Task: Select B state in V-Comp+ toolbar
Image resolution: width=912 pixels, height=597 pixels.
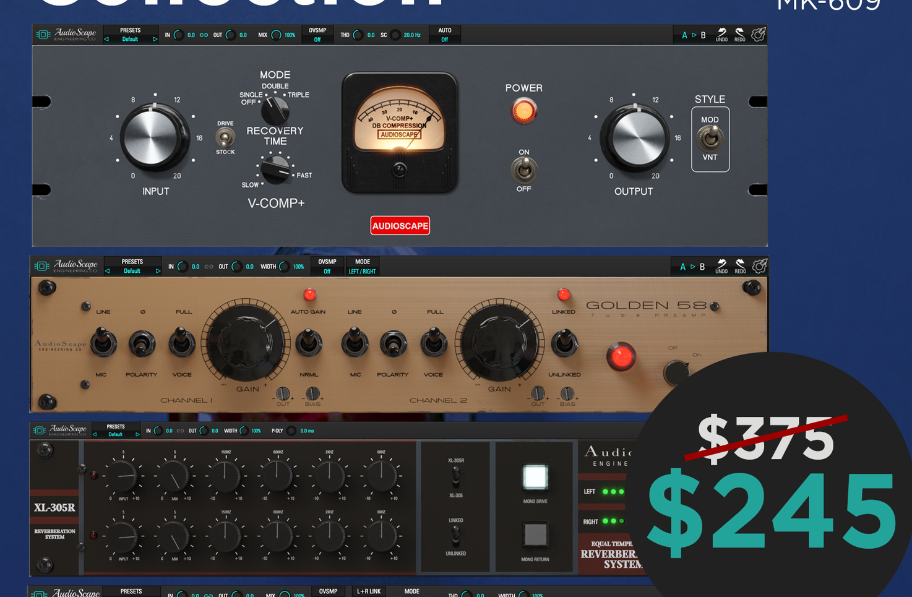Action: click(703, 35)
